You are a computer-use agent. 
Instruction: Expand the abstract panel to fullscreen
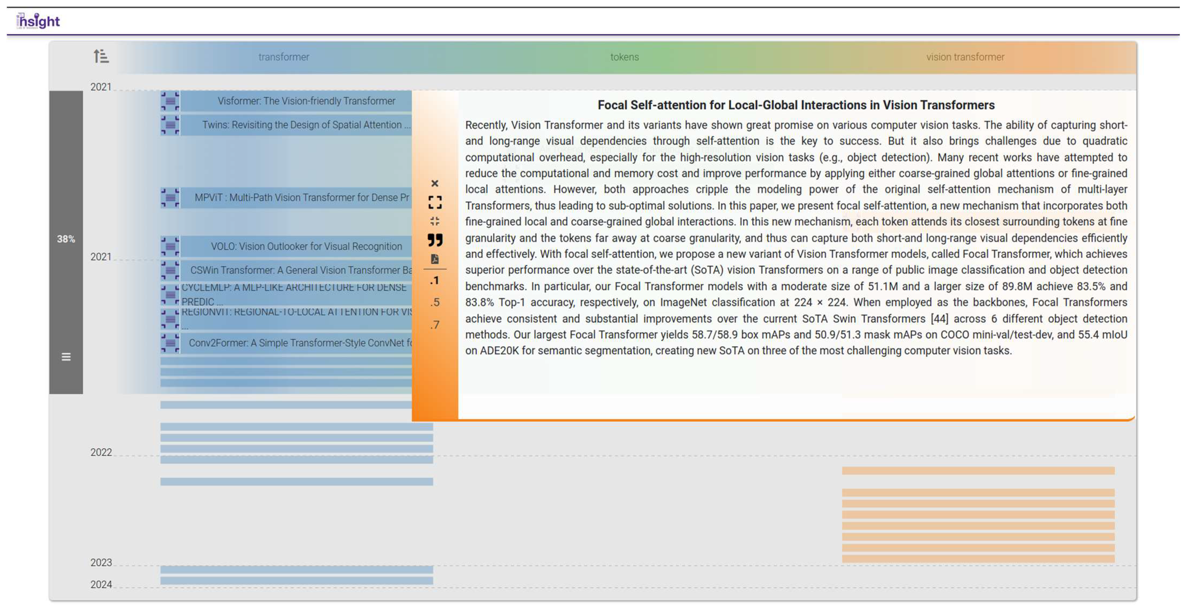435,202
